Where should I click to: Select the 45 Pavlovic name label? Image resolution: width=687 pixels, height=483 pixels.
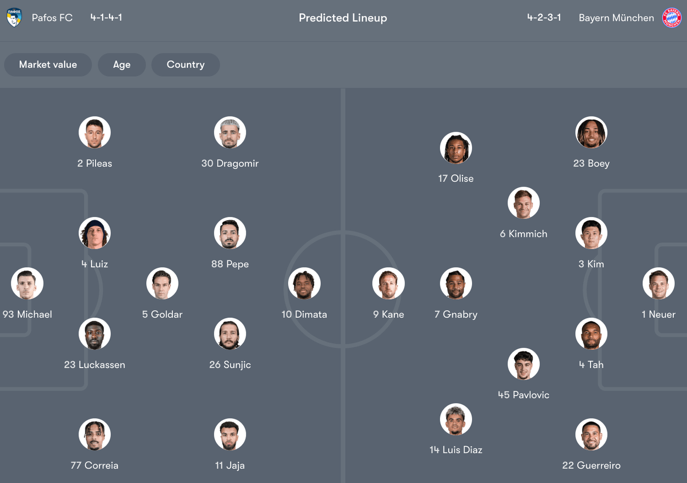point(523,395)
